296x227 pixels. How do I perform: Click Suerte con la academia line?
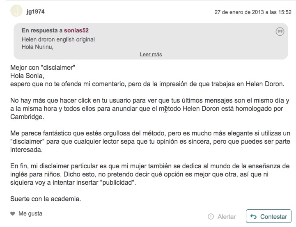pos(46,199)
